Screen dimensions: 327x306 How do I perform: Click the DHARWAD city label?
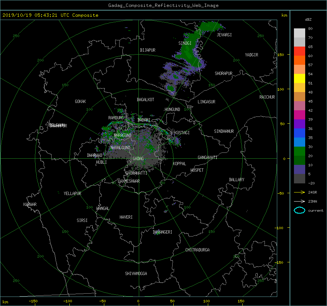(95, 155)
